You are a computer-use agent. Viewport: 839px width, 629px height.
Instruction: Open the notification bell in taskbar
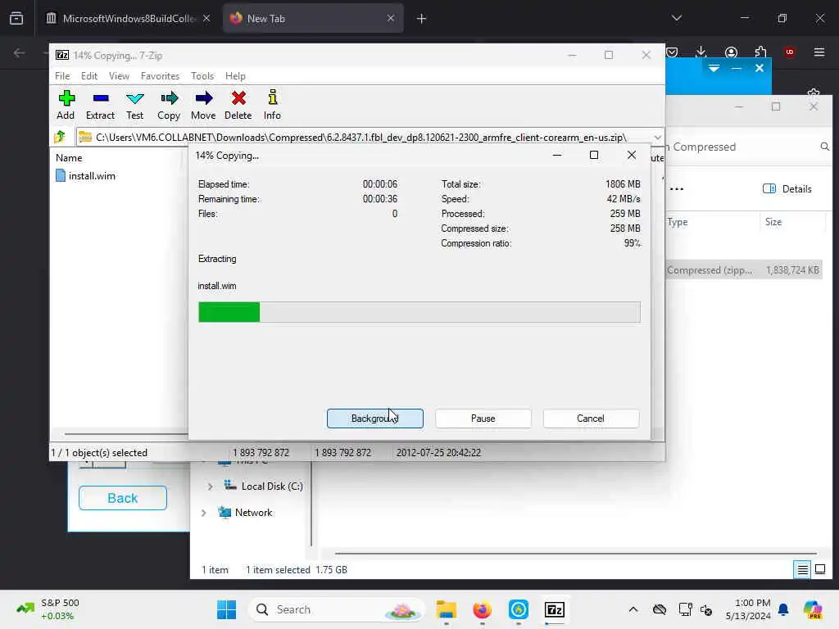[x=783, y=609]
